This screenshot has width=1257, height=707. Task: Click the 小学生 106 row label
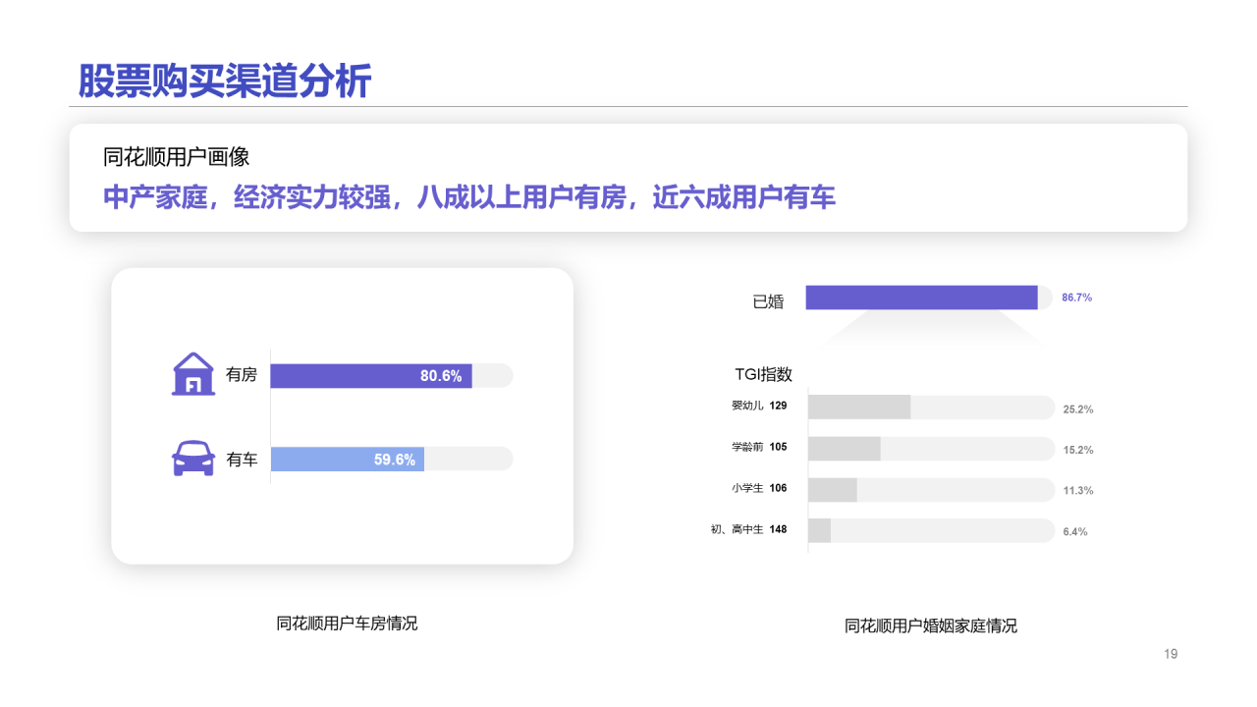(x=759, y=488)
